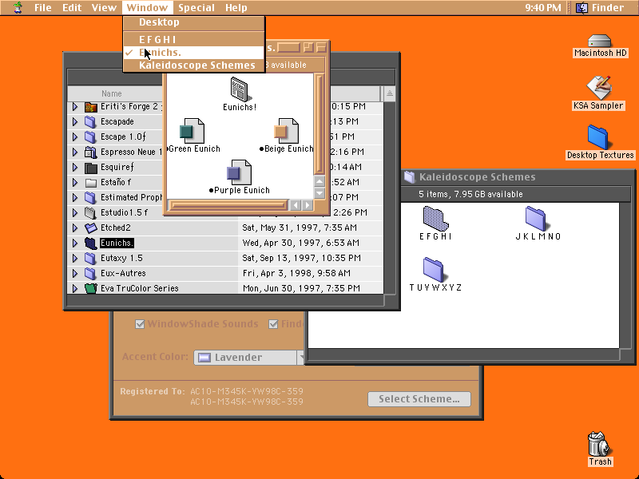Click the Etched2 folder icon
The height and width of the screenshot is (479, 639).
click(90, 228)
